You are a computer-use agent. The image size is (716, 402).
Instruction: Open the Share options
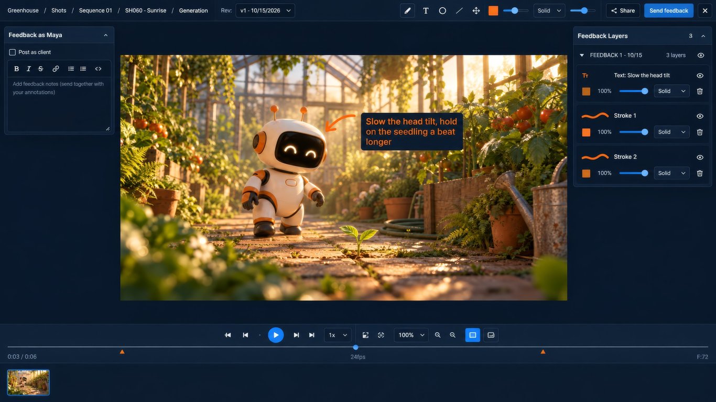tap(623, 10)
